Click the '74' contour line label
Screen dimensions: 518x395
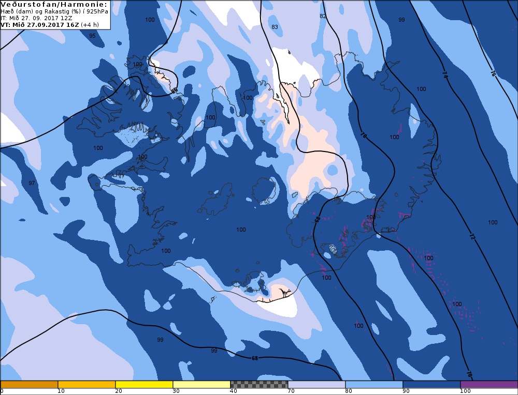click(x=445, y=75)
